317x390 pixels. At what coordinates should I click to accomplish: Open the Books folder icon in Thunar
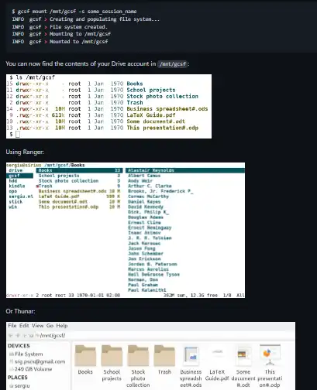[x=85, y=356]
